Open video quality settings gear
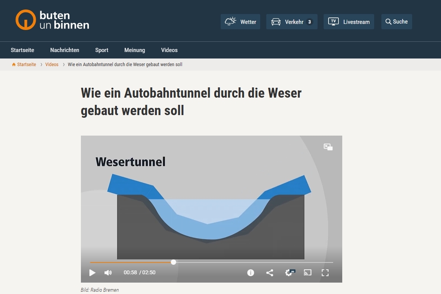The width and height of the screenshot is (441, 294). 289,273
